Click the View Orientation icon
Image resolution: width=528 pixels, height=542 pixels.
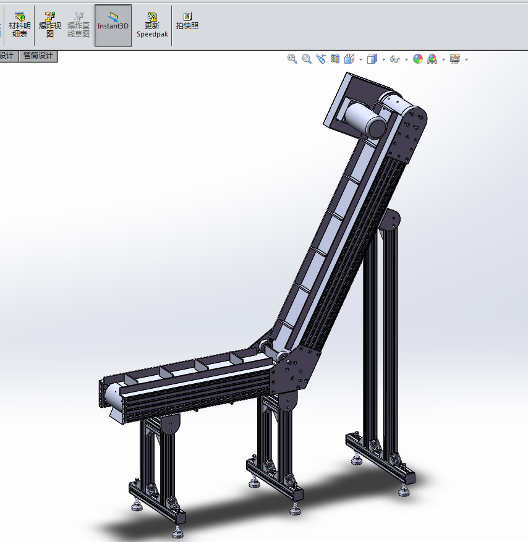click(x=349, y=59)
